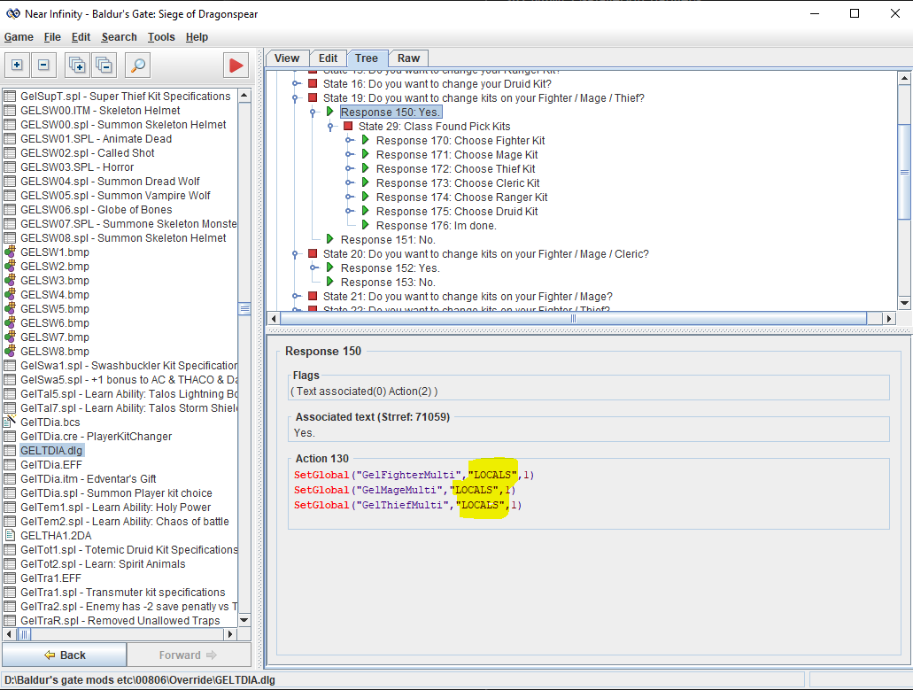This screenshot has height=690, width=913.
Task: Click the expand all nodes toolbar icon
Action: click(77, 65)
